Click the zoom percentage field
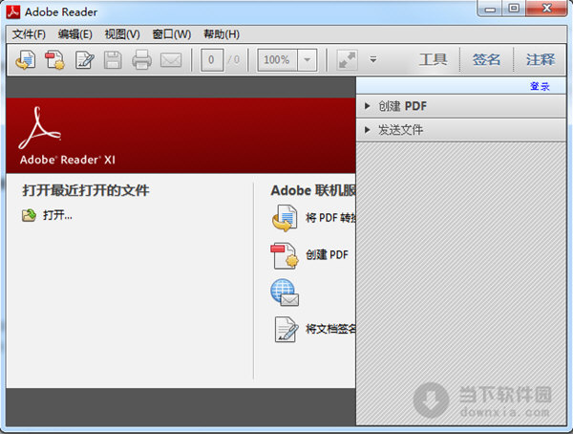This screenshot has height=434, width=573. point(277,59)
